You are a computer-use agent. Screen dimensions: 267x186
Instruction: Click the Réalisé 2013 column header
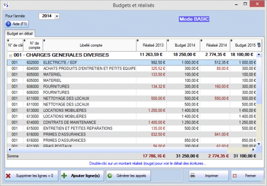click(x=152, y=45)
